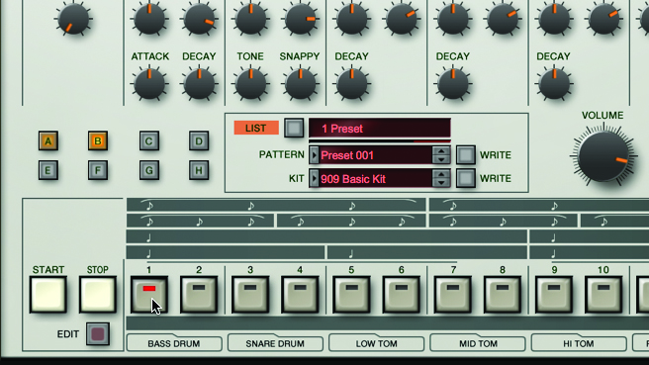Click the snare TONE knob
Viewport: 649px width, 365px height.
tap(250, 84)
